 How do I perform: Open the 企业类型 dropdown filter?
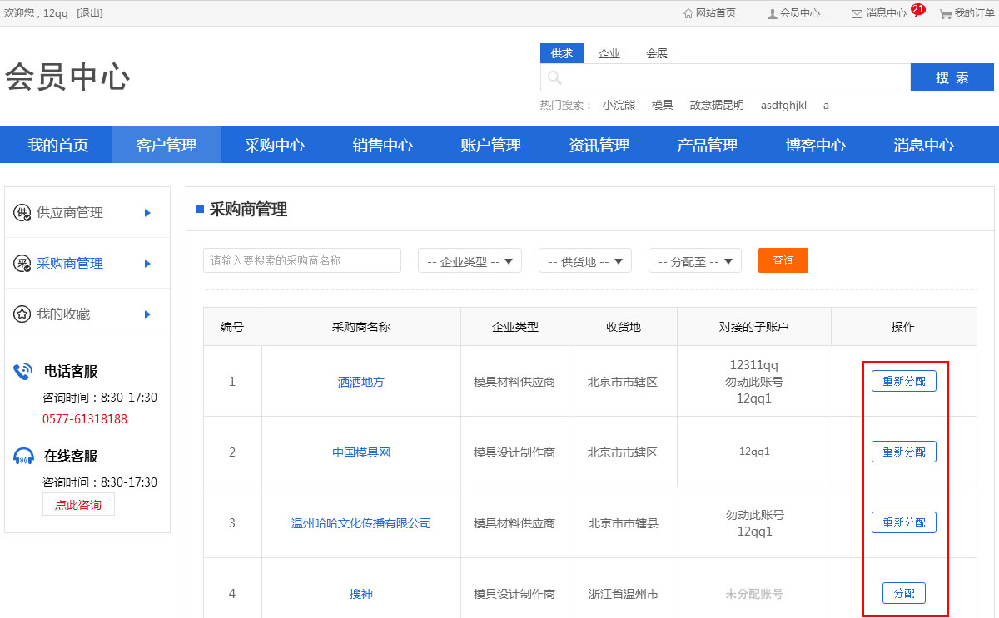pyautogui.click(x=470, y=260)
